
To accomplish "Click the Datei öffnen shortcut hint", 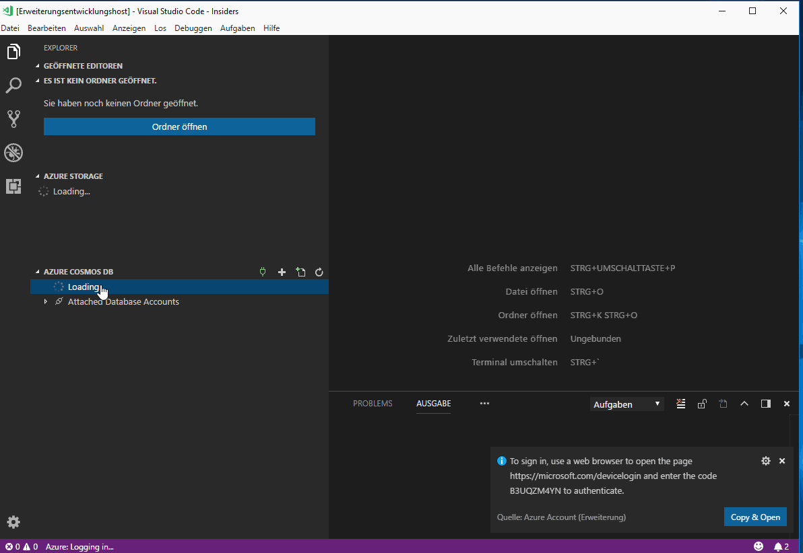I will point(532,291).
